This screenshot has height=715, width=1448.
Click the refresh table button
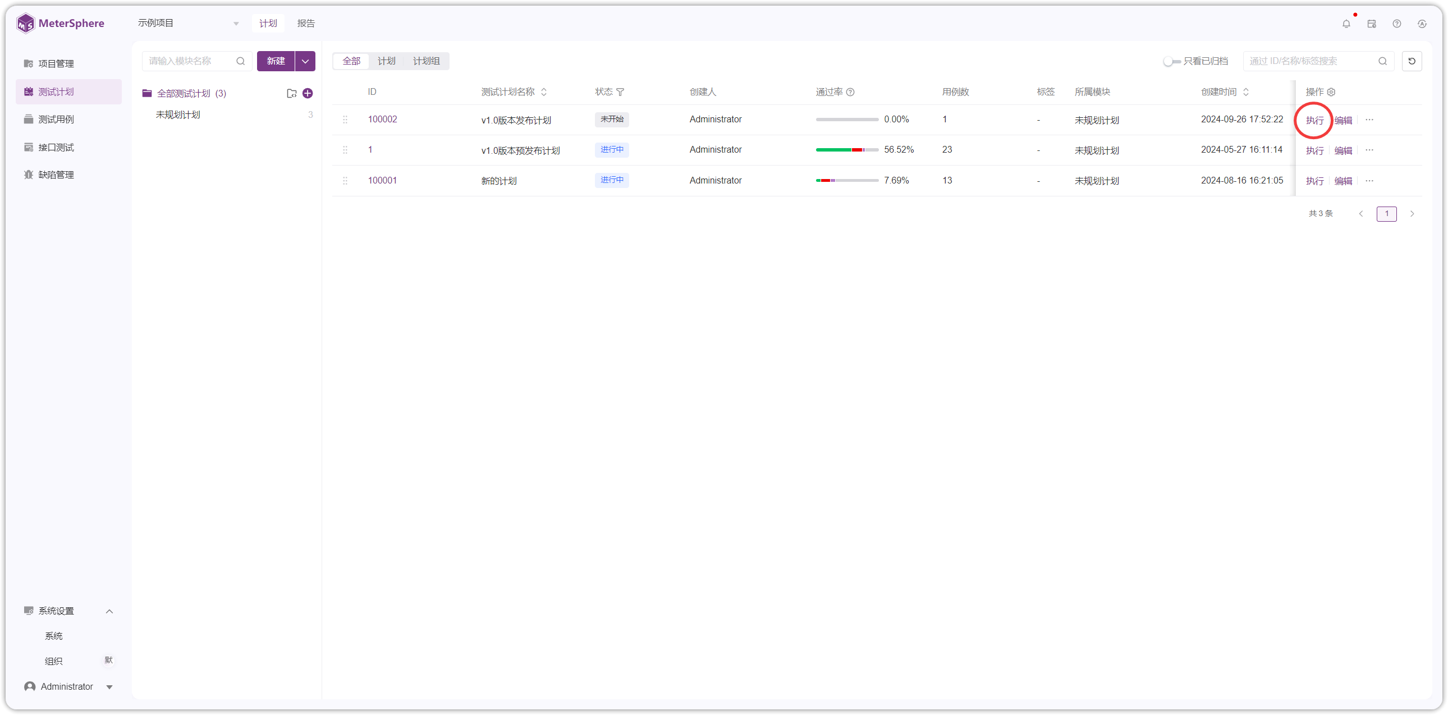[x=1412, y=61]
